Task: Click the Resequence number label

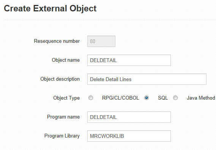Action: pyautogui.click(x=57, y=41)
